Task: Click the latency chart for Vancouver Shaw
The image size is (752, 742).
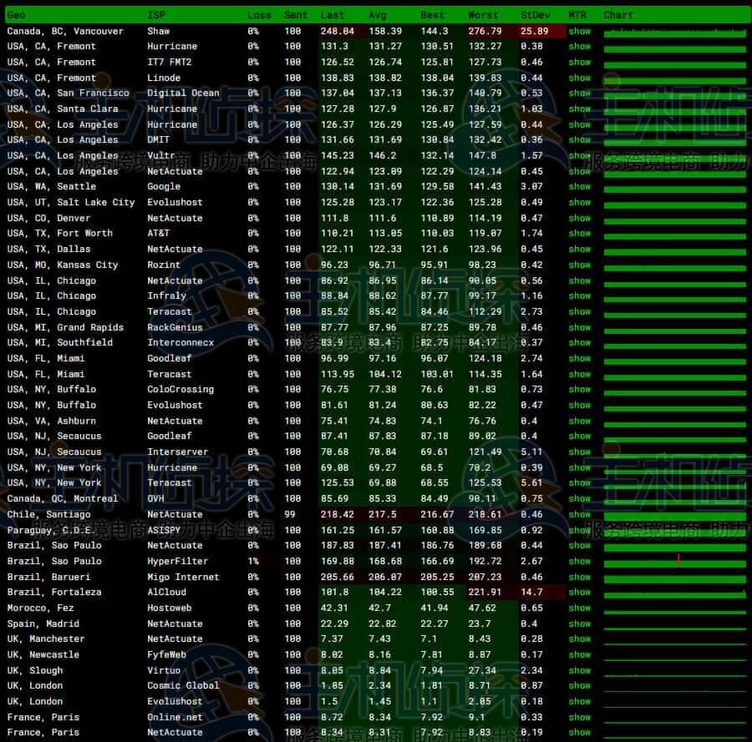Action: coord(674,32)
